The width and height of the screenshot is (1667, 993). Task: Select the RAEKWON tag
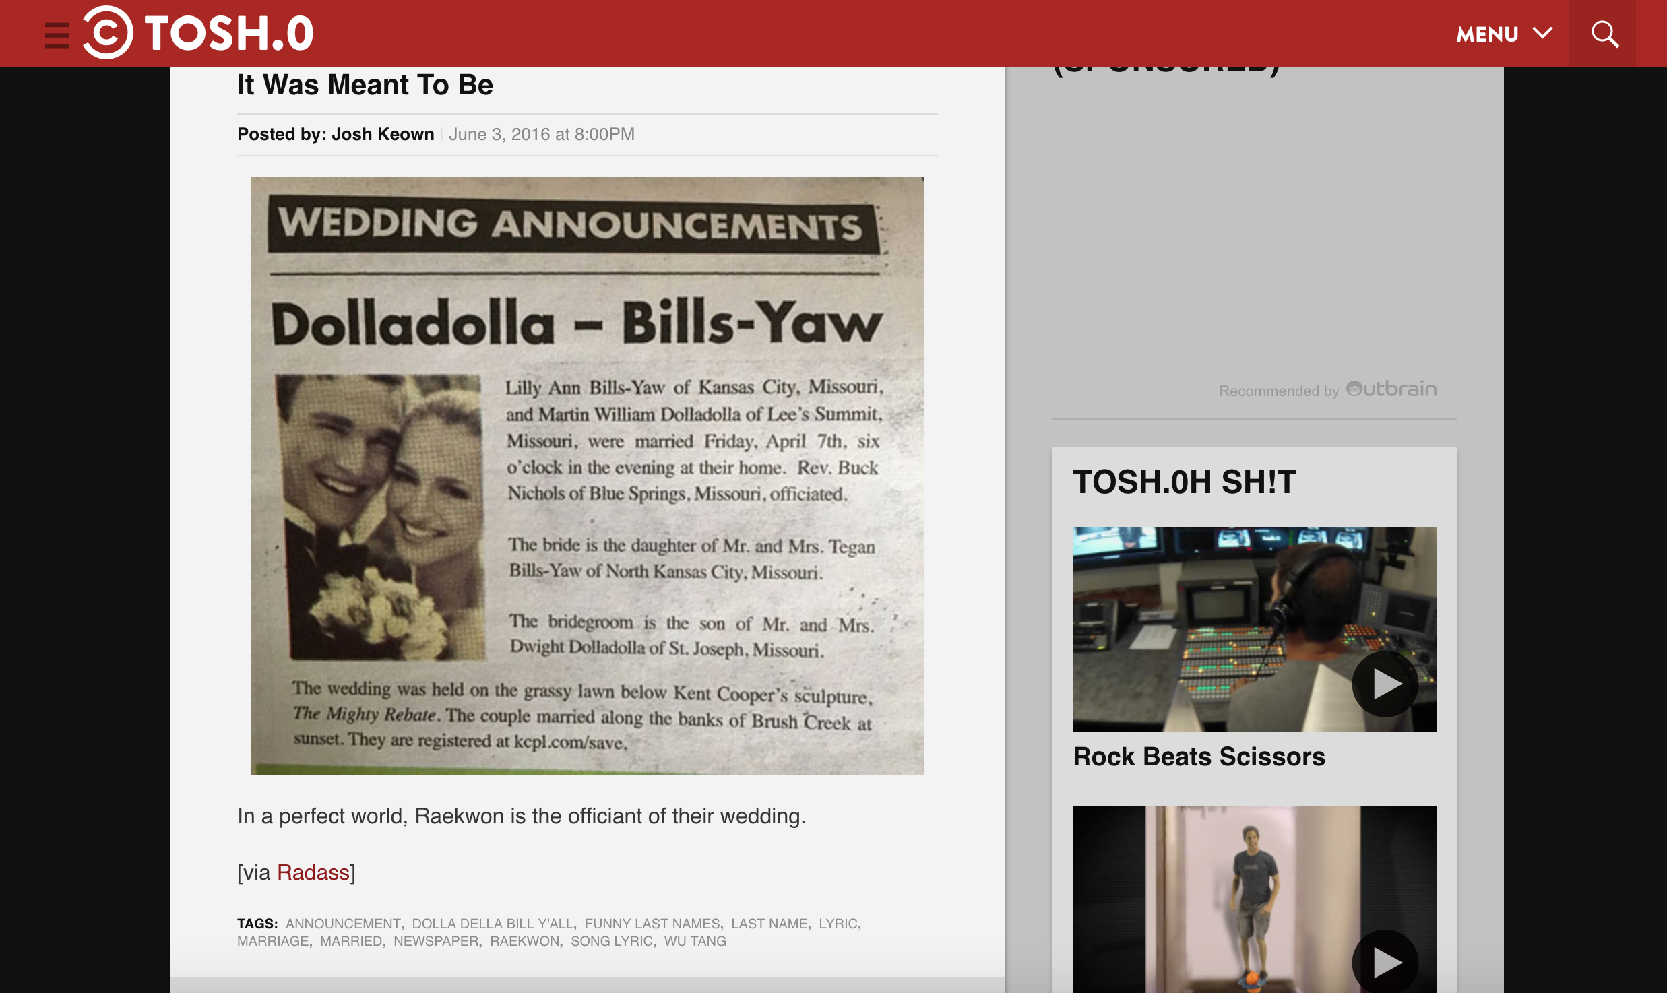click(524, 941)
